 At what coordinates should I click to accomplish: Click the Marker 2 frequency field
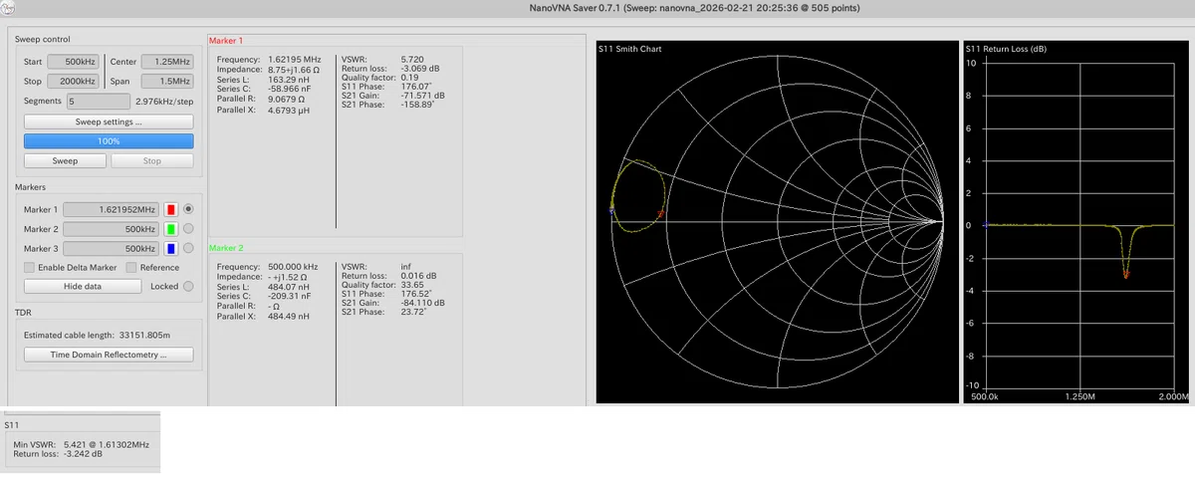[x=112, y=229]
